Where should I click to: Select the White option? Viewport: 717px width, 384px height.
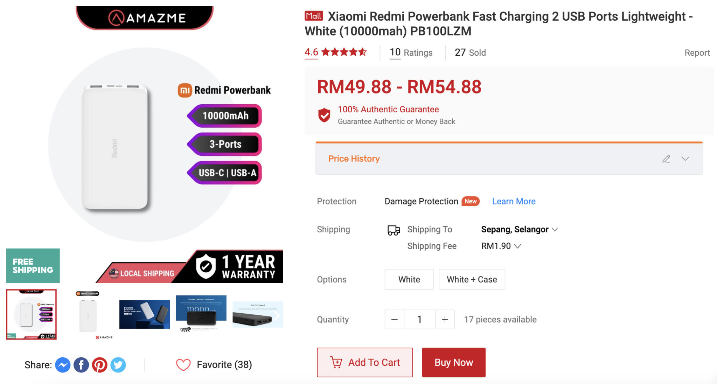(x=409, y=279)
